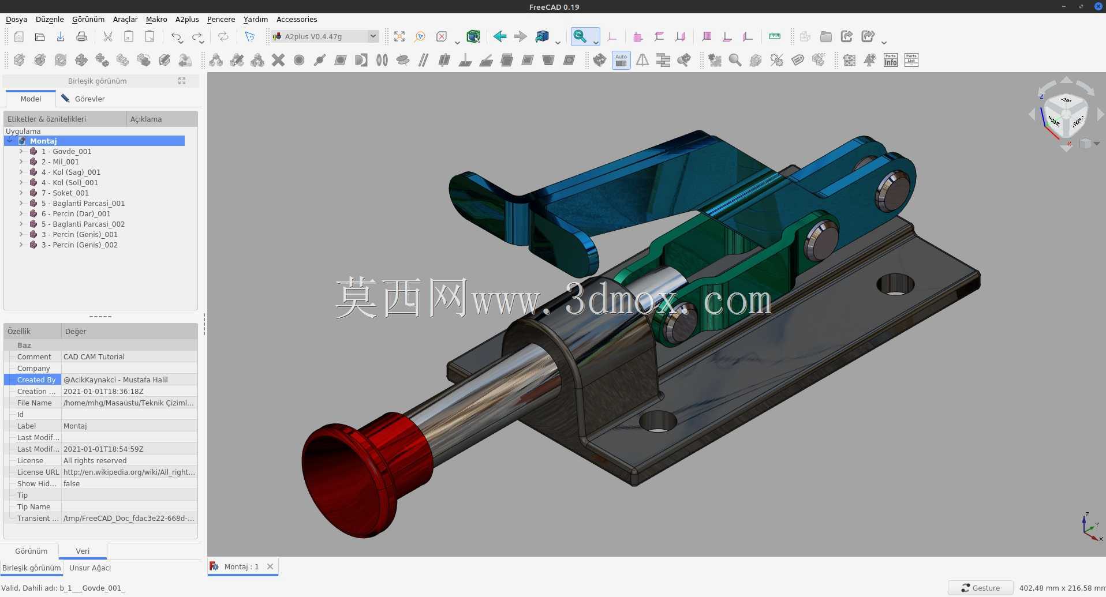Open the A2plus workbench selector dropdown
The width and height of the screenshot is (1106, 597).
click(x=326, y=36)
